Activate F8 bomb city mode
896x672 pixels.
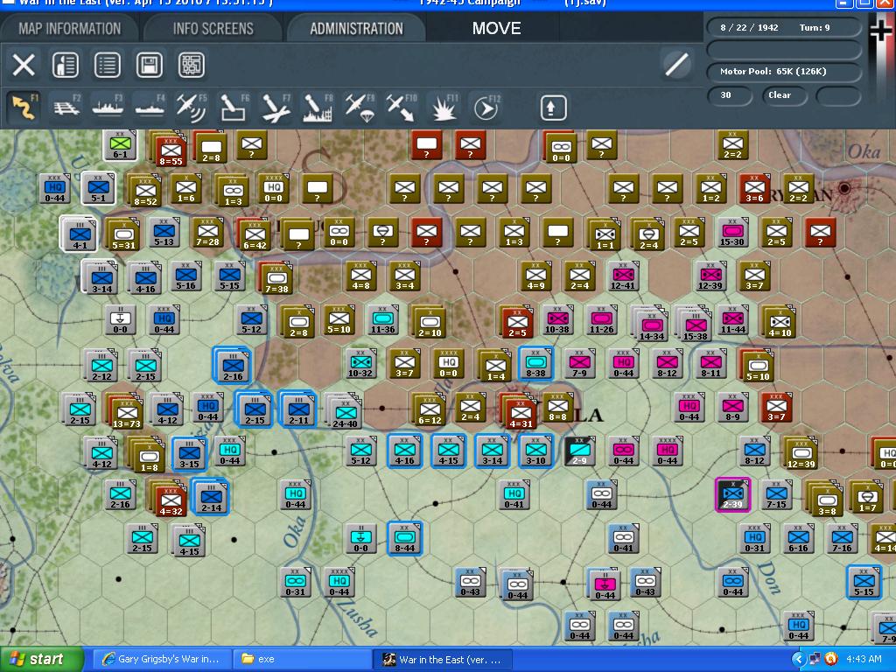click(x=318, y=108)
